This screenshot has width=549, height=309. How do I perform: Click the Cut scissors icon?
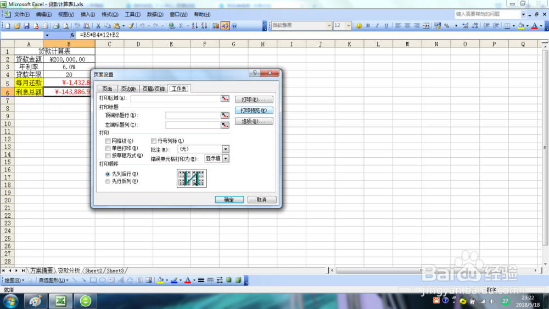tap(98, 26)
